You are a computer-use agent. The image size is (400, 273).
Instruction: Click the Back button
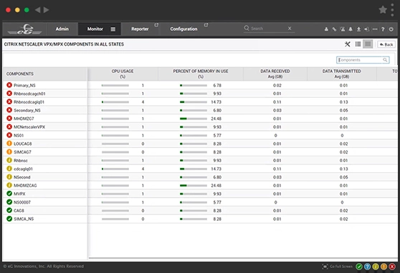click(x=386, y=44)
